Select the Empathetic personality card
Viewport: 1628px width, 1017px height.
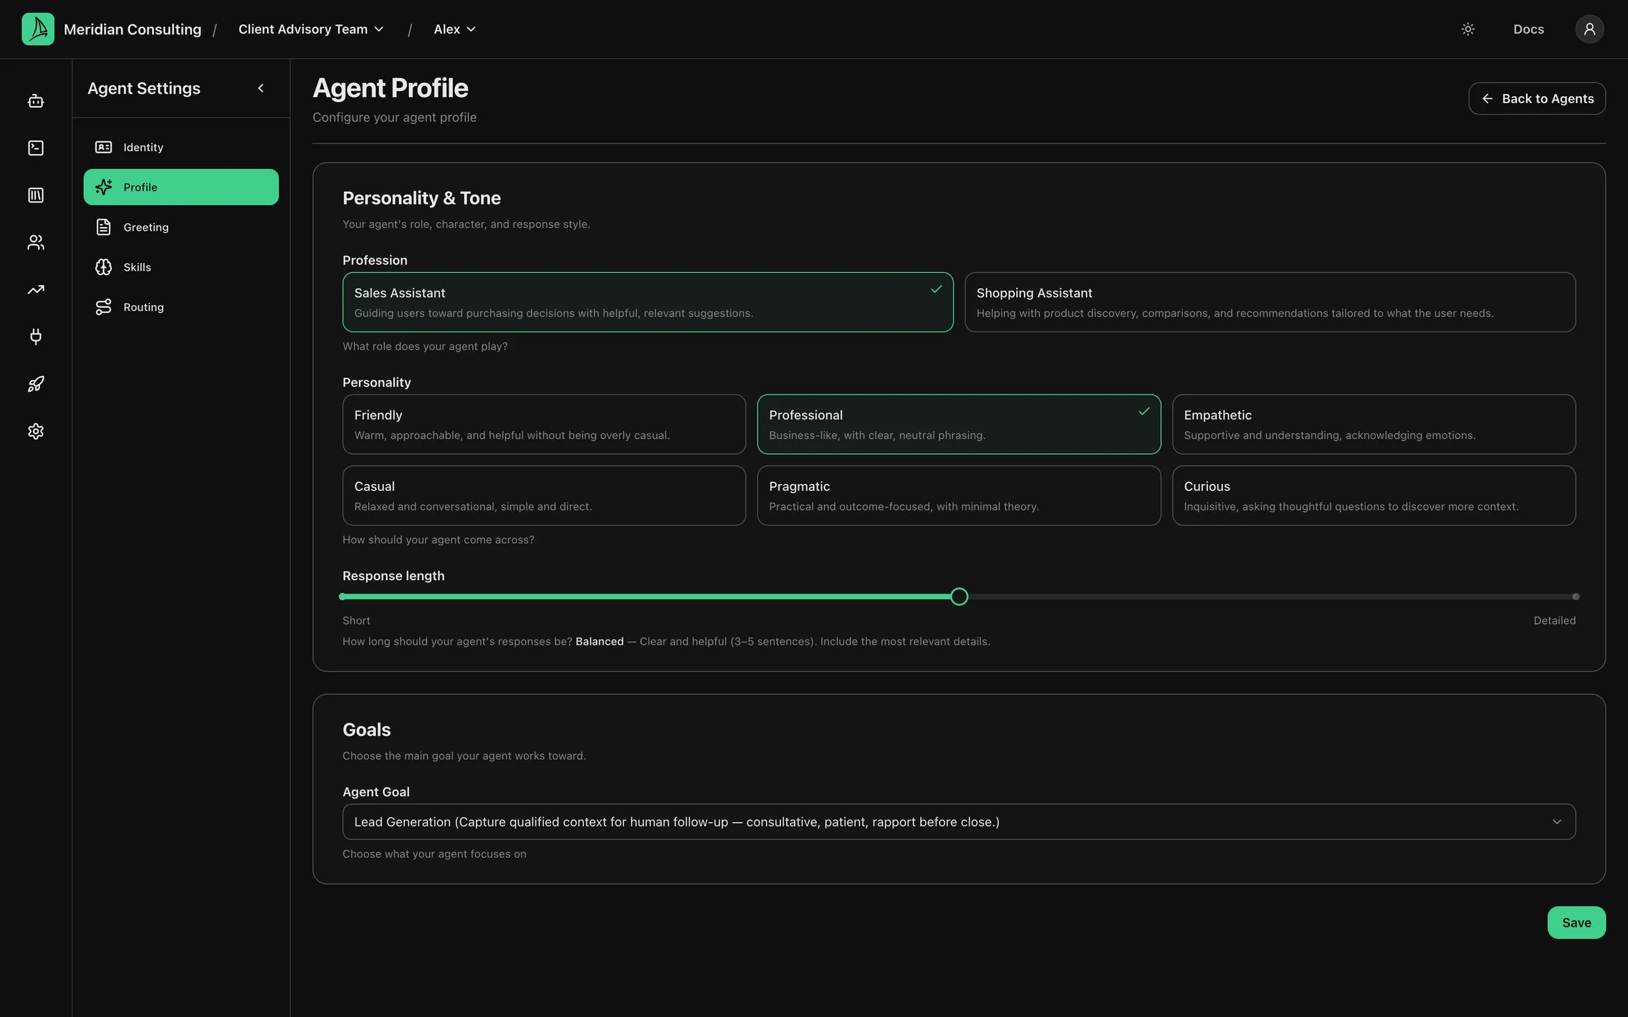[1374, 424]
